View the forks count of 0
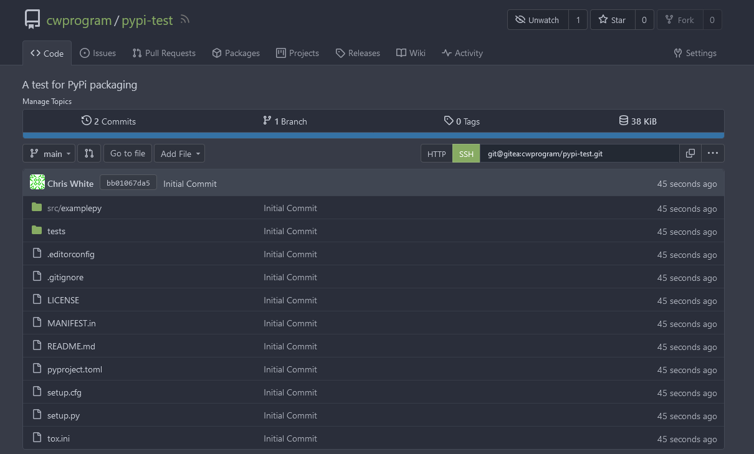754x454 pixels. 712,20
